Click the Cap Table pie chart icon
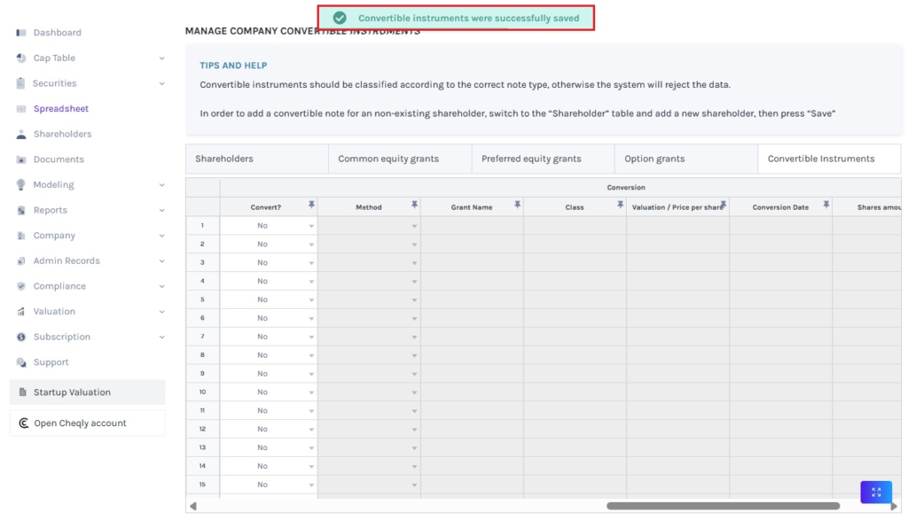Viewport: 908px width, 520px height. click(x=21, y=58)
